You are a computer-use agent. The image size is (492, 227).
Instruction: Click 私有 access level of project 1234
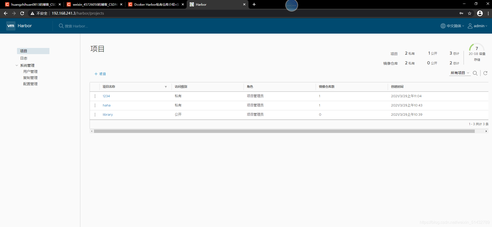pos(178,96)
